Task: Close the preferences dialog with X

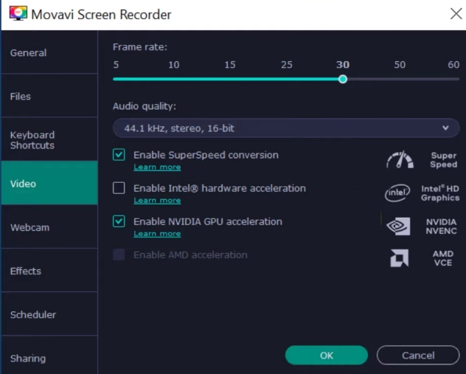Action: coord(456,14)
